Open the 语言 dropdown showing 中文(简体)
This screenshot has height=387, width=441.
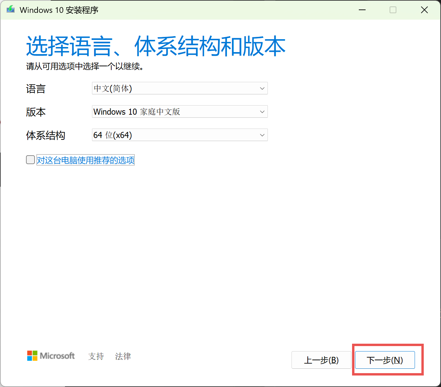pyautogui.click(x=180, y=88)
